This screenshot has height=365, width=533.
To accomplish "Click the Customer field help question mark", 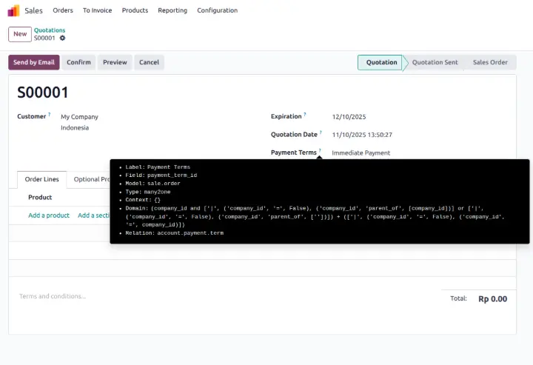I will pos(50,115).
